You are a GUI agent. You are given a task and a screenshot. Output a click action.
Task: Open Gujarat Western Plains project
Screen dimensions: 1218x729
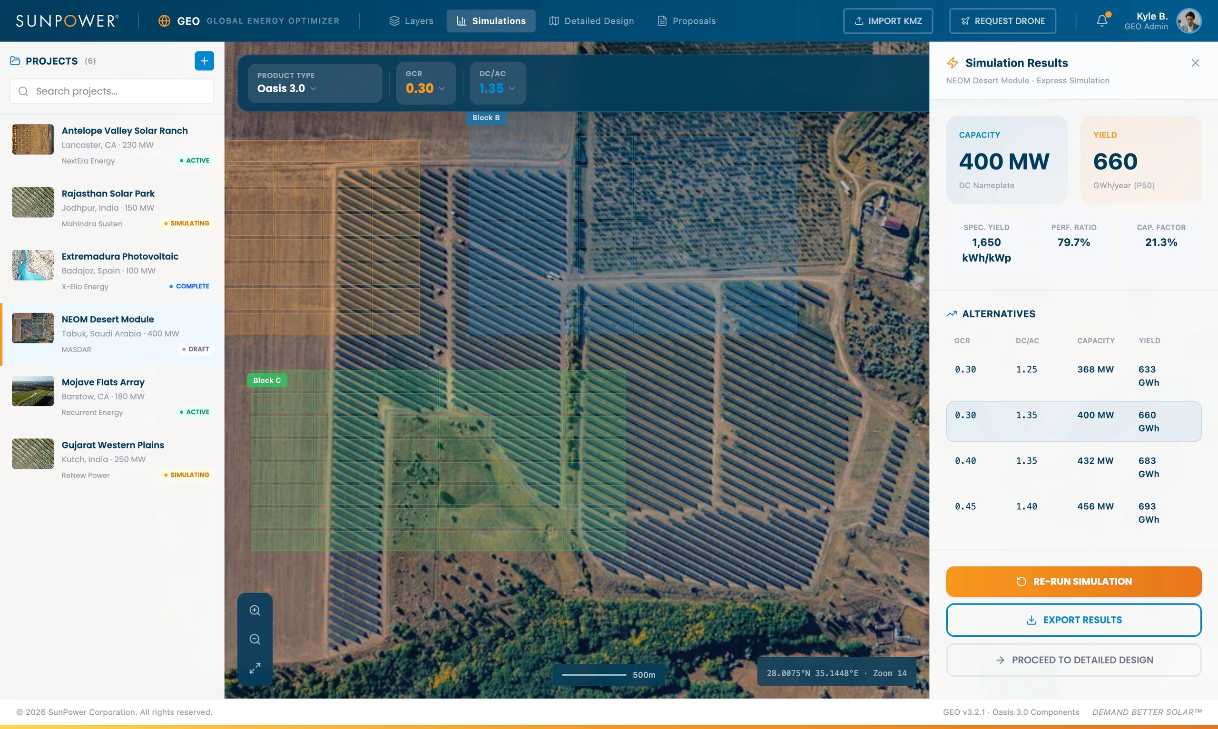click(x=112, y=460)
